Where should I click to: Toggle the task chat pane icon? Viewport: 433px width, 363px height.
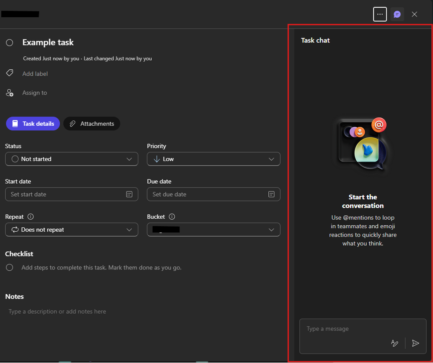click(x=397, y=14)
